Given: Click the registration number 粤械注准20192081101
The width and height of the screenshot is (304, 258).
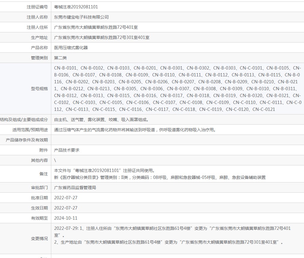Looking at the screenshot, I should [76, 7].
